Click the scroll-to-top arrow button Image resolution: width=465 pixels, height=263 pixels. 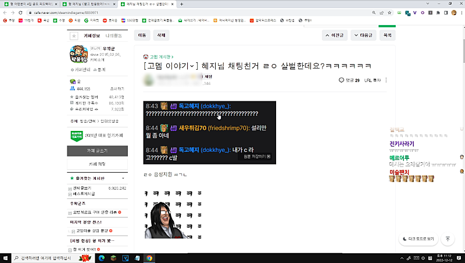[448, 239]
